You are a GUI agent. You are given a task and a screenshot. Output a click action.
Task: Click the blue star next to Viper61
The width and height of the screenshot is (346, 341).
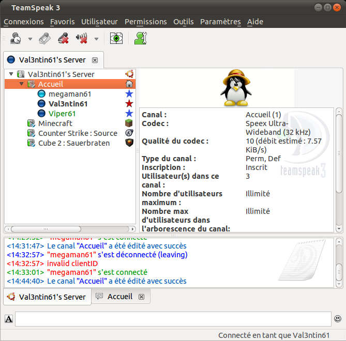tap(129, 113)
